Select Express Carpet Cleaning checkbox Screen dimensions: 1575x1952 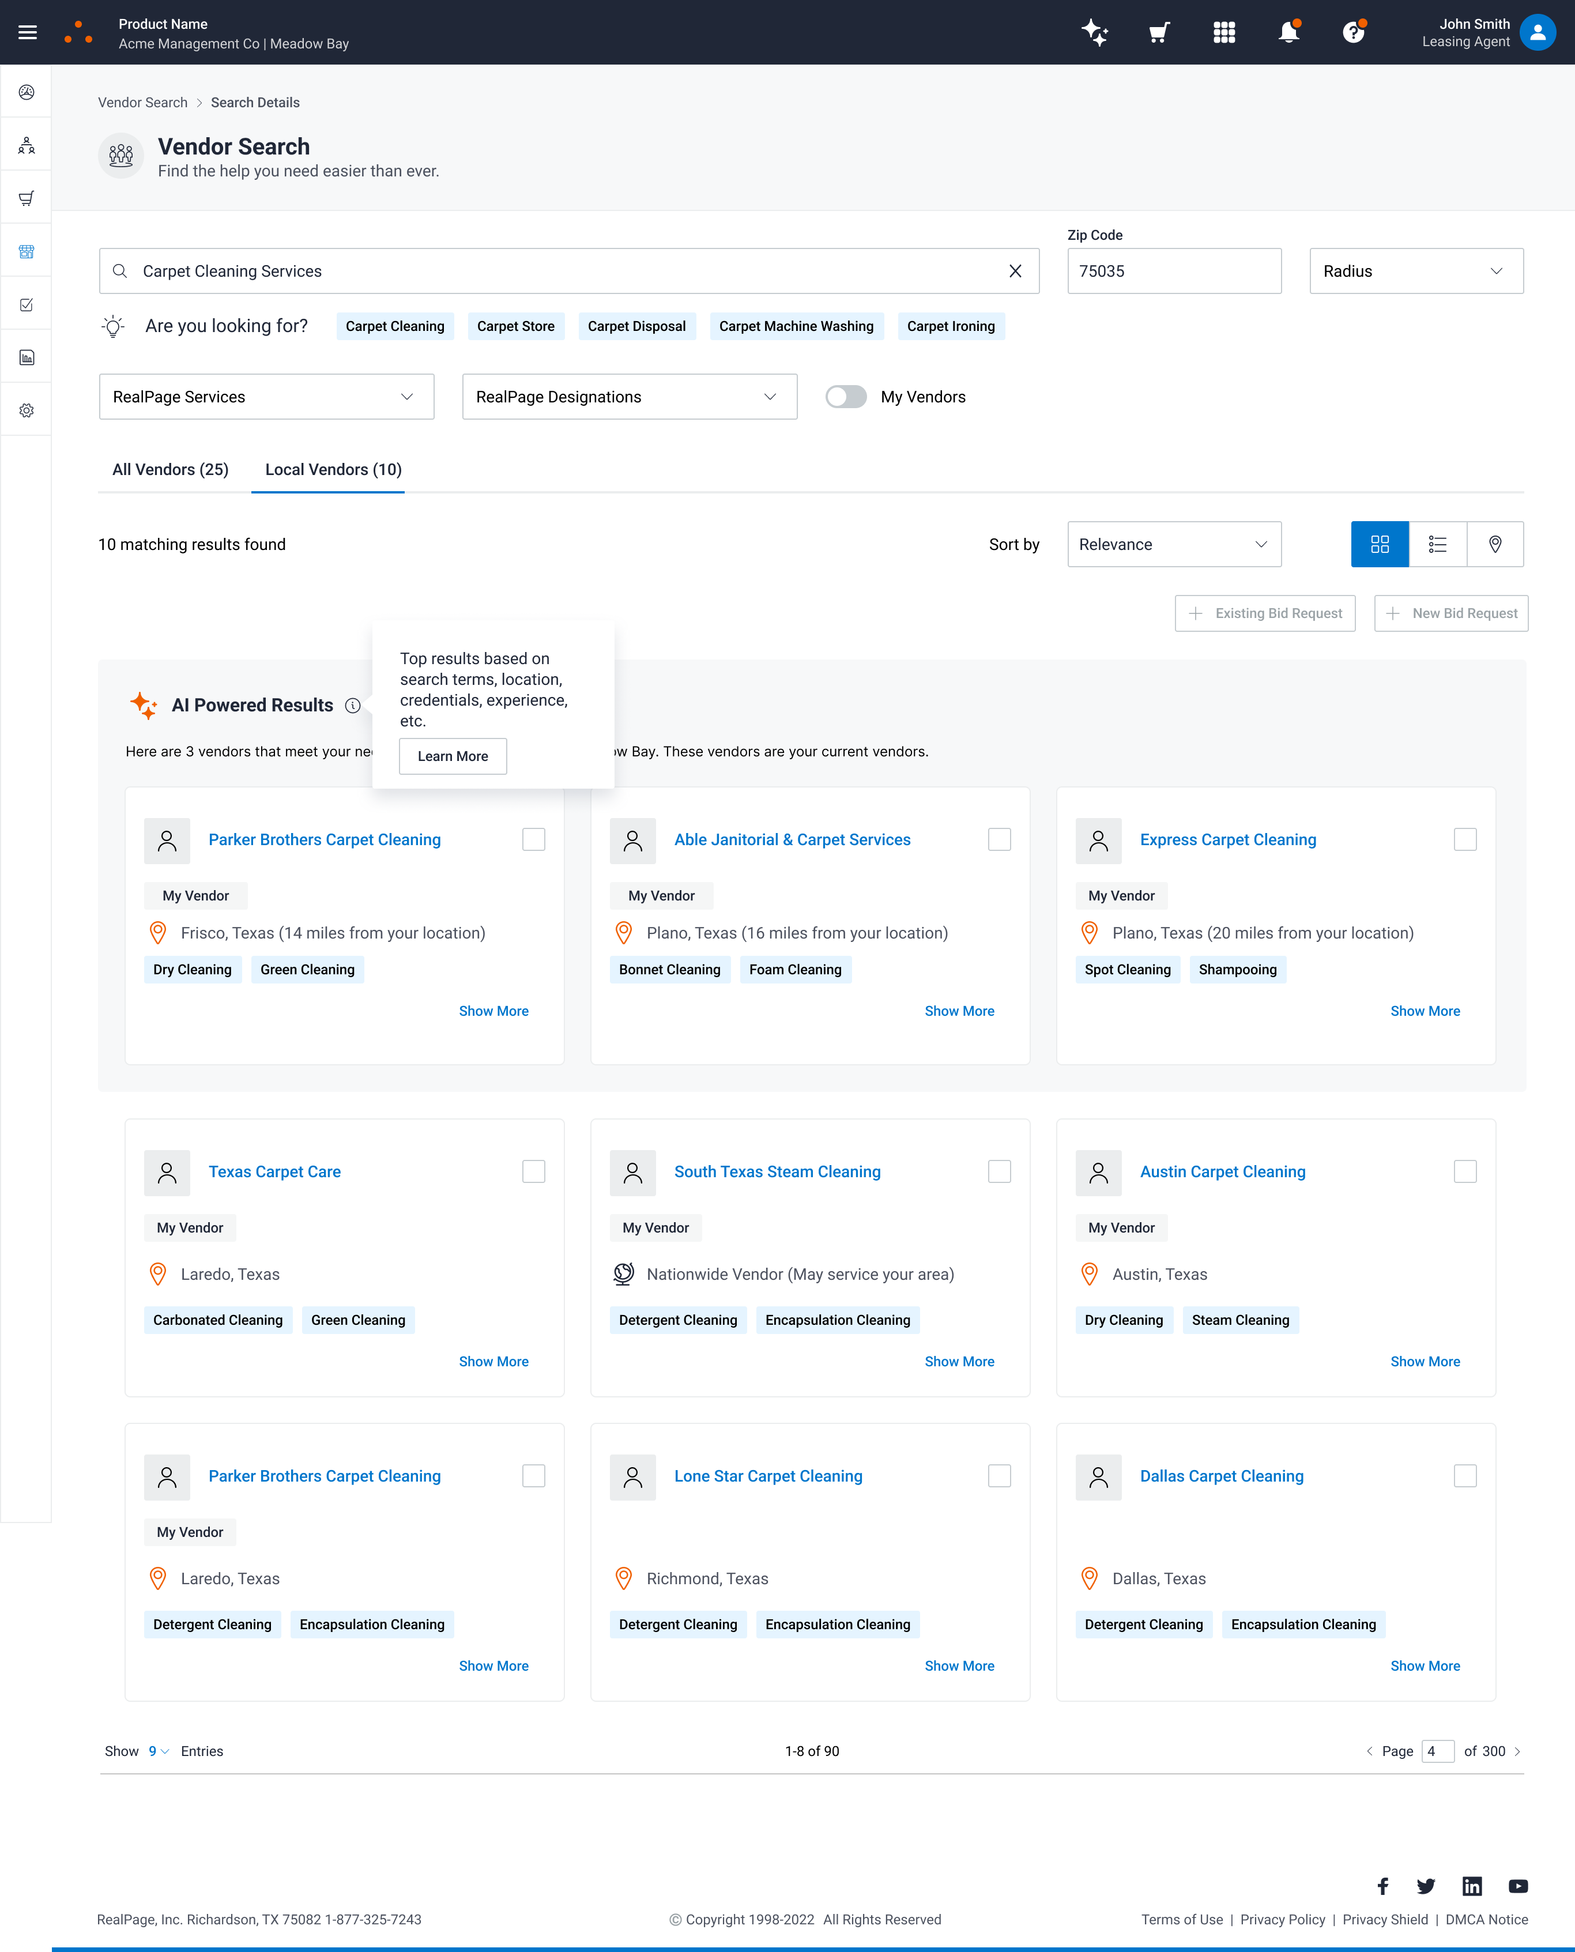click(x=1464, y=840)
